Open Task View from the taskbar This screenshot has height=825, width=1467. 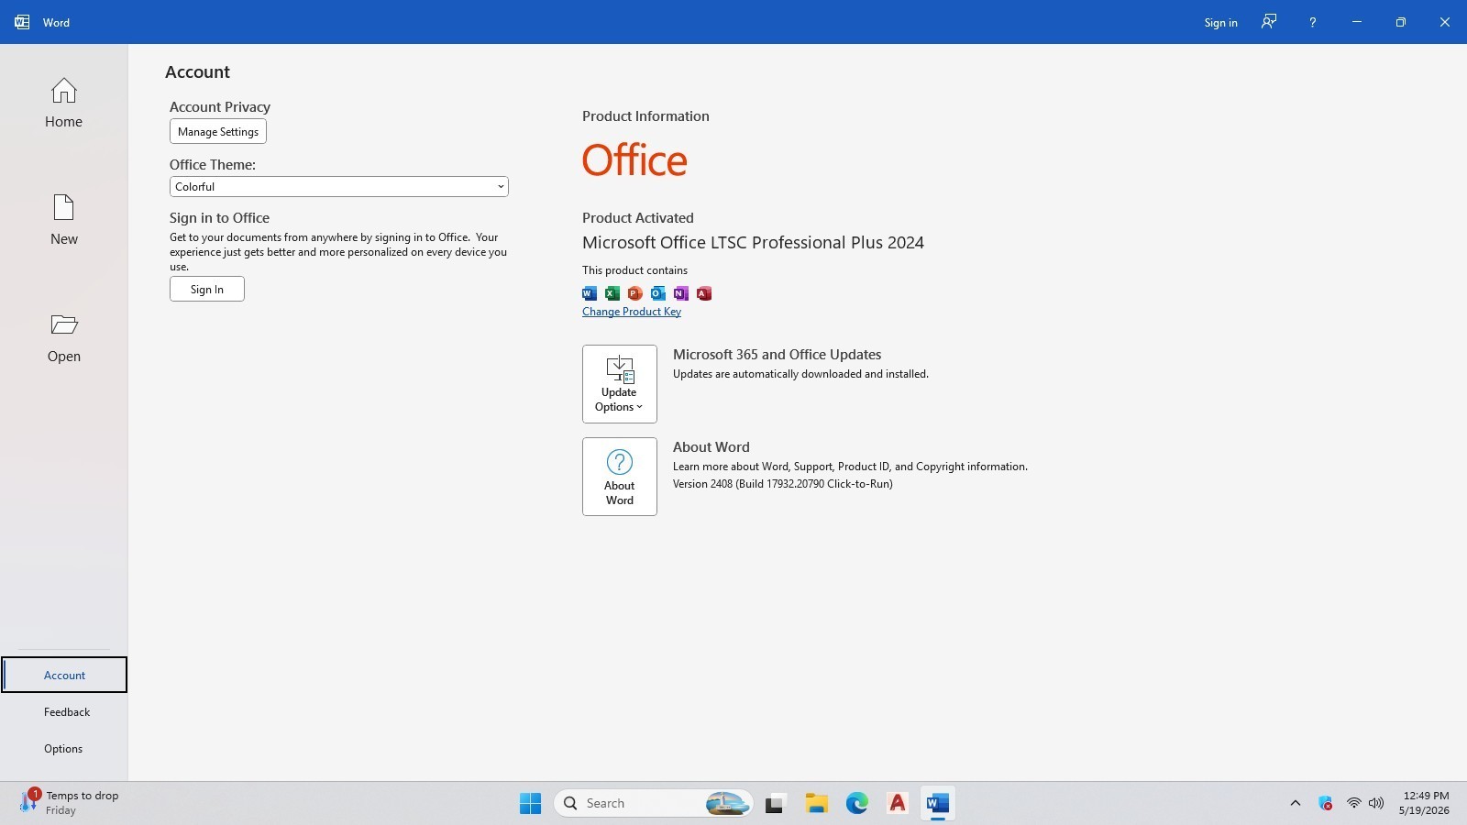(x=776, y=804)
